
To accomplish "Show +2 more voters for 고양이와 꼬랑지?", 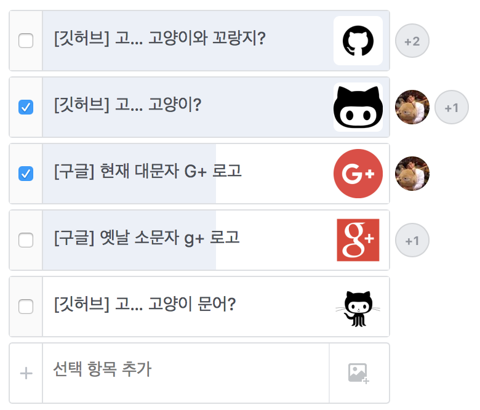I will pos(412,41).
